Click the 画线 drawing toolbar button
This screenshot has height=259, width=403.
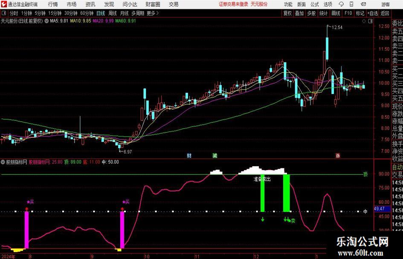click(x=336, y=13)
